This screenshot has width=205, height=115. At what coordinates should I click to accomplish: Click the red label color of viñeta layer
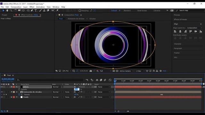(14, 87)
